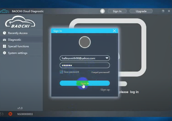
Task: Open the Forgot password? link
Action: 101,72
